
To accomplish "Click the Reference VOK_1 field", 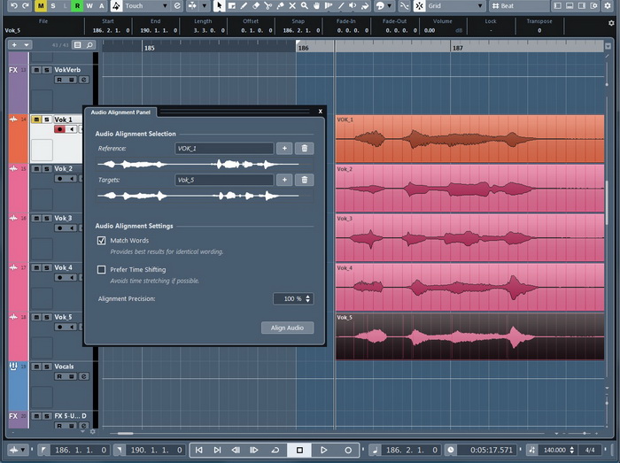I will pos(224,148).
